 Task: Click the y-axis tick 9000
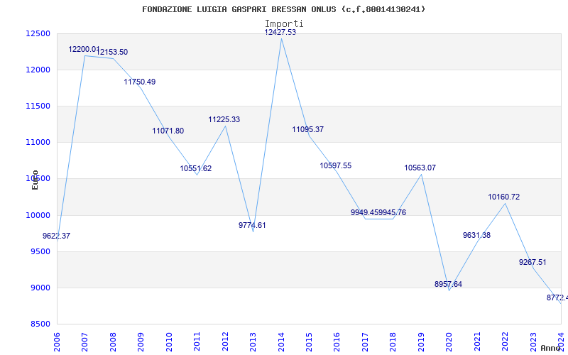click(40, 288)
